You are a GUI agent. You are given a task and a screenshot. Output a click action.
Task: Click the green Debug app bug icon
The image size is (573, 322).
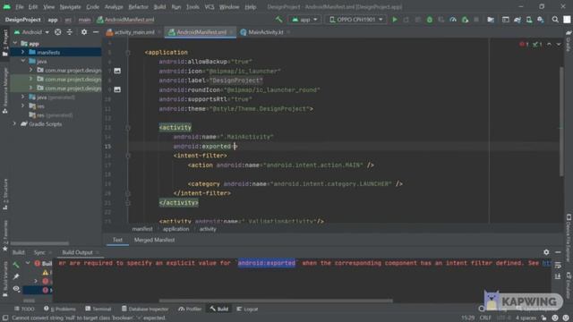(x=430, y=20)
